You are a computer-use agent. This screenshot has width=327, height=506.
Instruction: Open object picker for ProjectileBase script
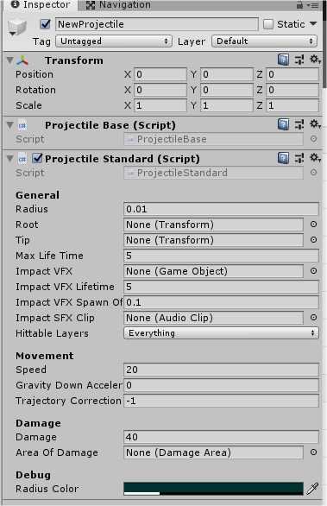(x=313, y=139)
